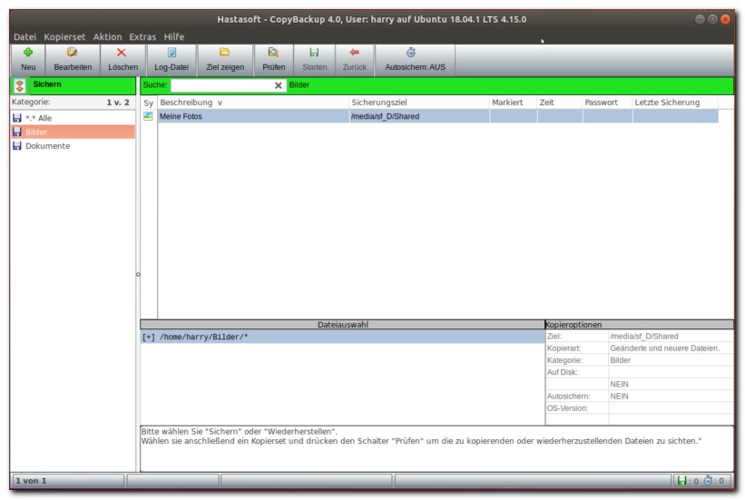Toggle Autosichern timer button
Viewport: 745px width, 500px height.
[x=411, y=54]
